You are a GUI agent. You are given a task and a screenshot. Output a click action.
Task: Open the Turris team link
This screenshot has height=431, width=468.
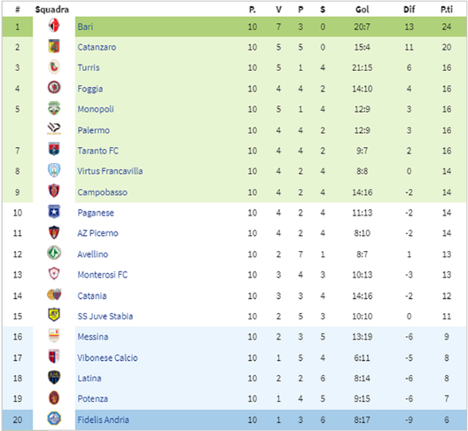click(x=89, y=67)
